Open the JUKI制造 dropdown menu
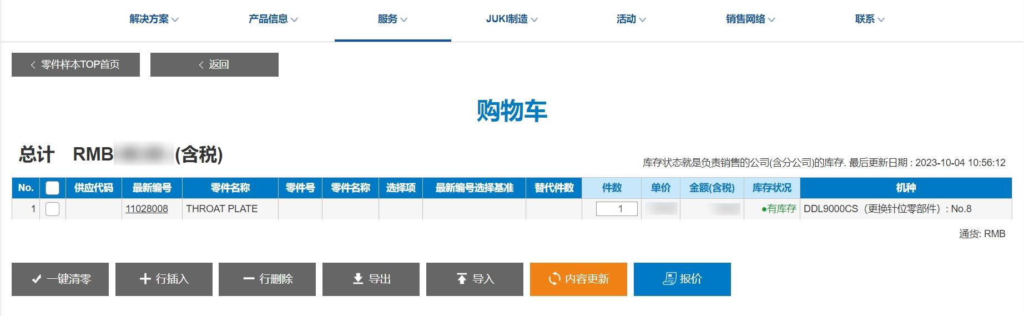The width and height of the screenshot is (1024, 316). point(511,19)
